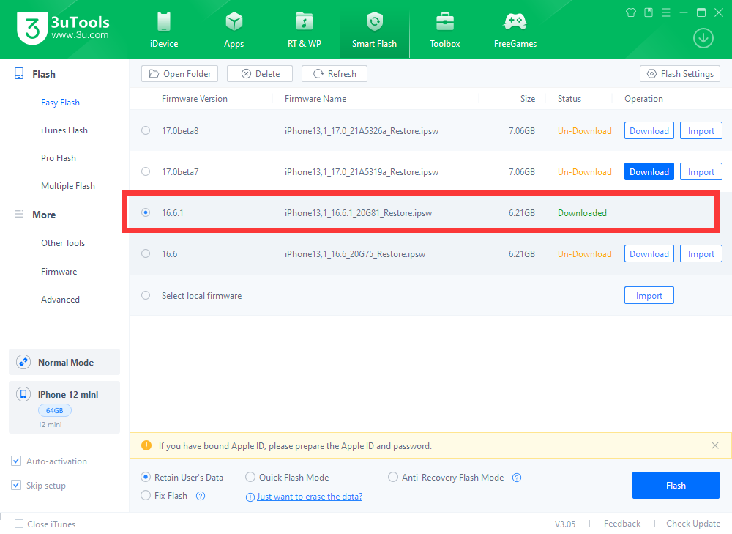
Task: Enable the Close iTunes checkbox
Action: click(19, 524)
